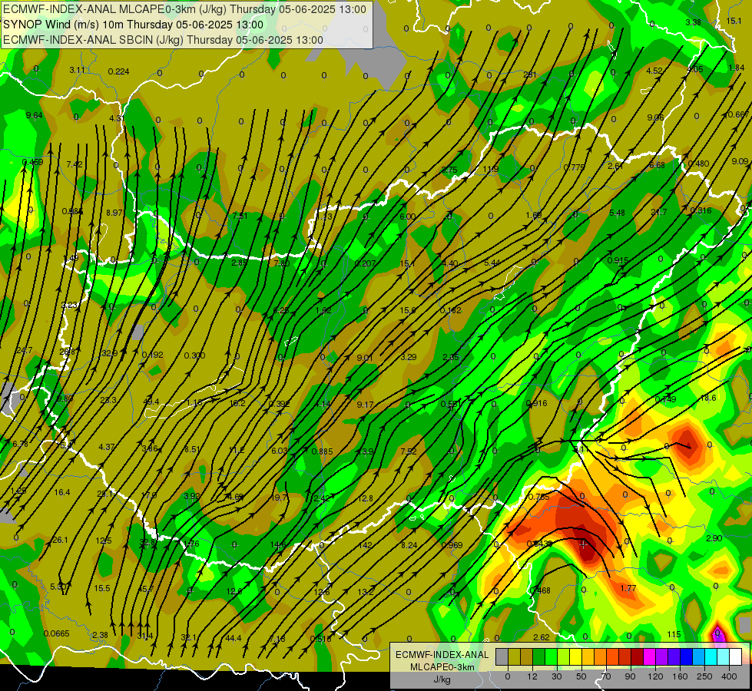The width and height of the screenshot is (752, 691).
Task: Click the SBCIN title line
Action: 163,40
